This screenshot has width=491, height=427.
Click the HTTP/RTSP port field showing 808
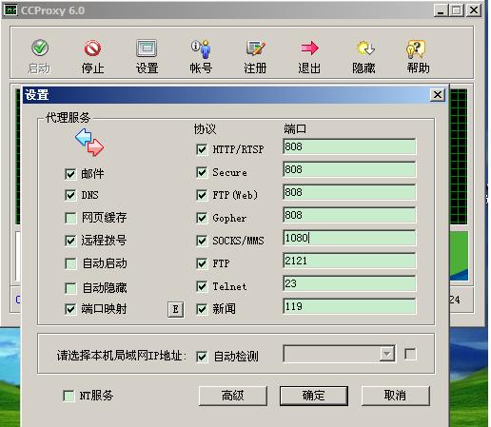[x=349, y=146]
